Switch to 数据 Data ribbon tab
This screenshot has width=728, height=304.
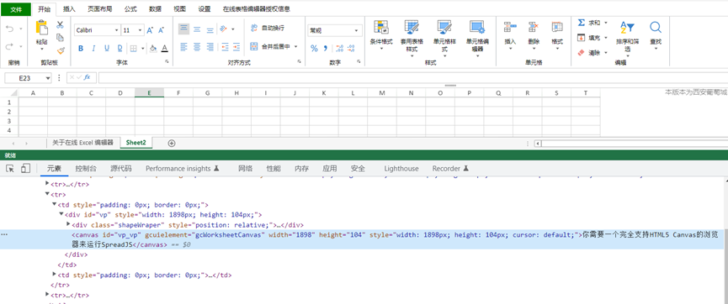pyautogui.click(x=156, y=8)
